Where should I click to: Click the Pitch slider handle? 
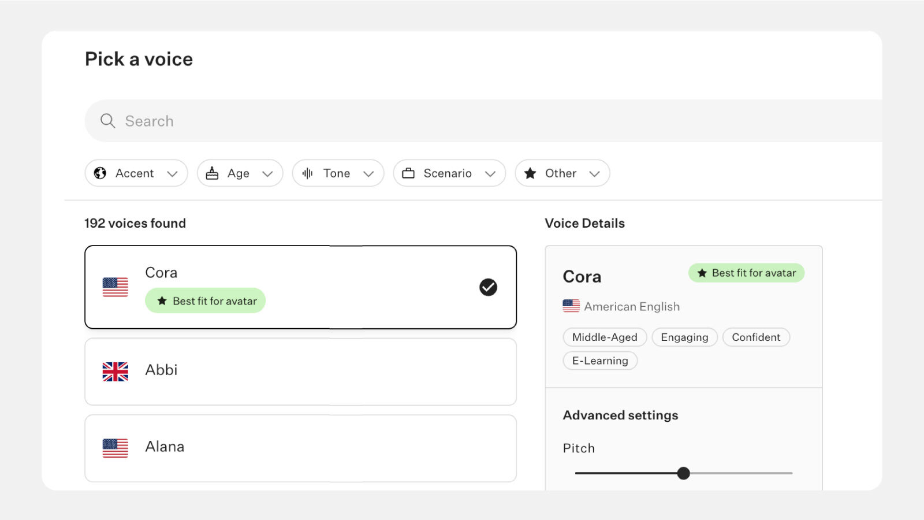pos(684,473)
